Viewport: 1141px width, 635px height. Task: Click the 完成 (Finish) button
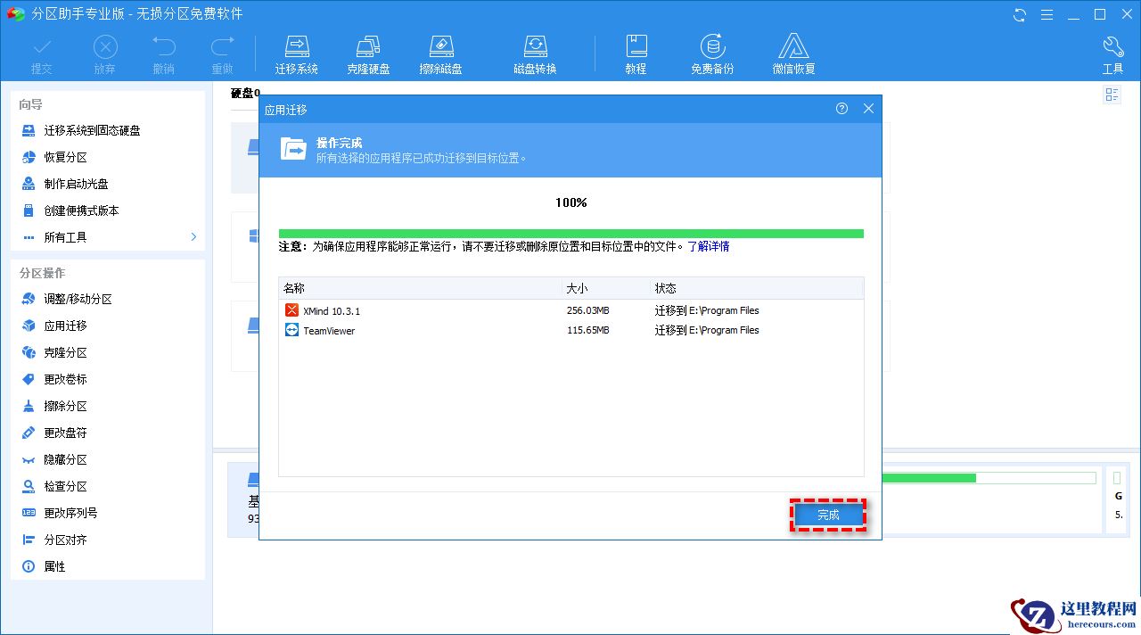pos(828,515)
